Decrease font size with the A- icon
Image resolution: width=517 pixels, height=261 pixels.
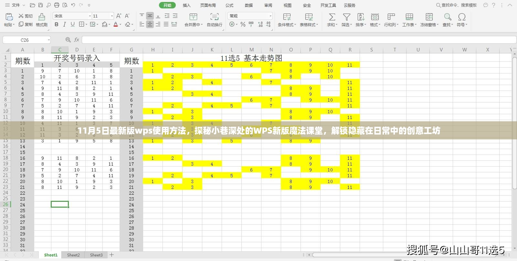pyautogui.click(x=127, y=16)
